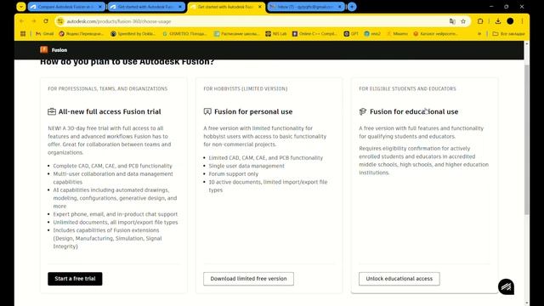
Task: Click Fusion for personal use heading
Action: [x=253, y=111]
